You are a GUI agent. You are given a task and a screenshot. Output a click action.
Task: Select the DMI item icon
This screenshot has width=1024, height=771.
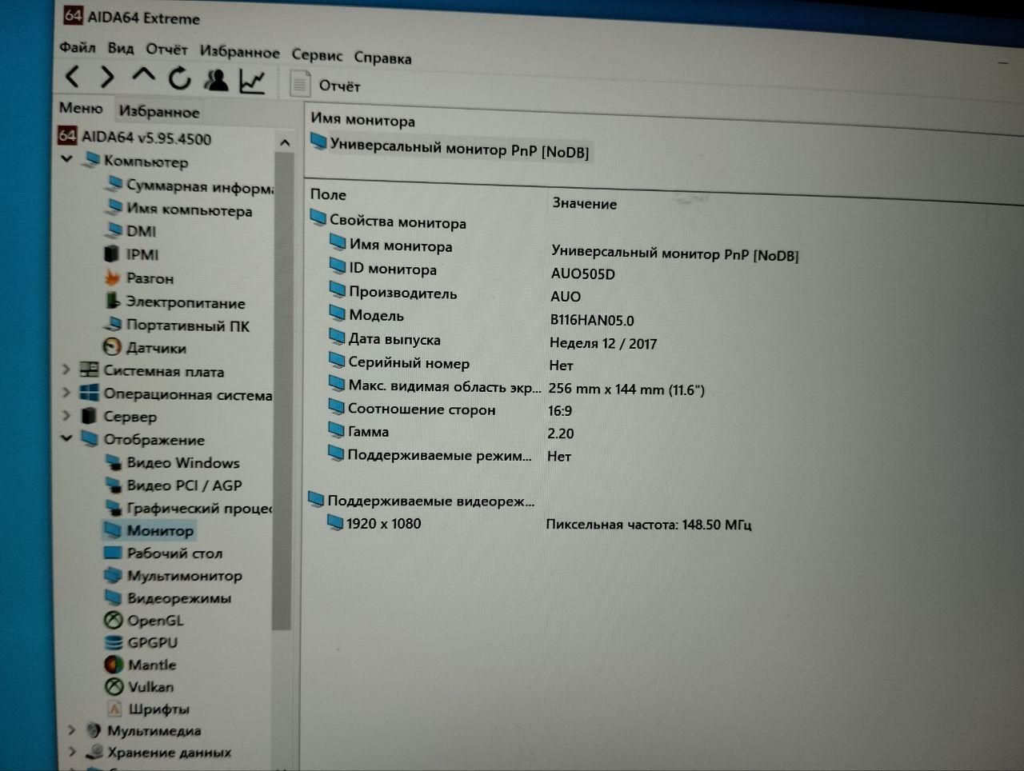click(x=113, y=230)
